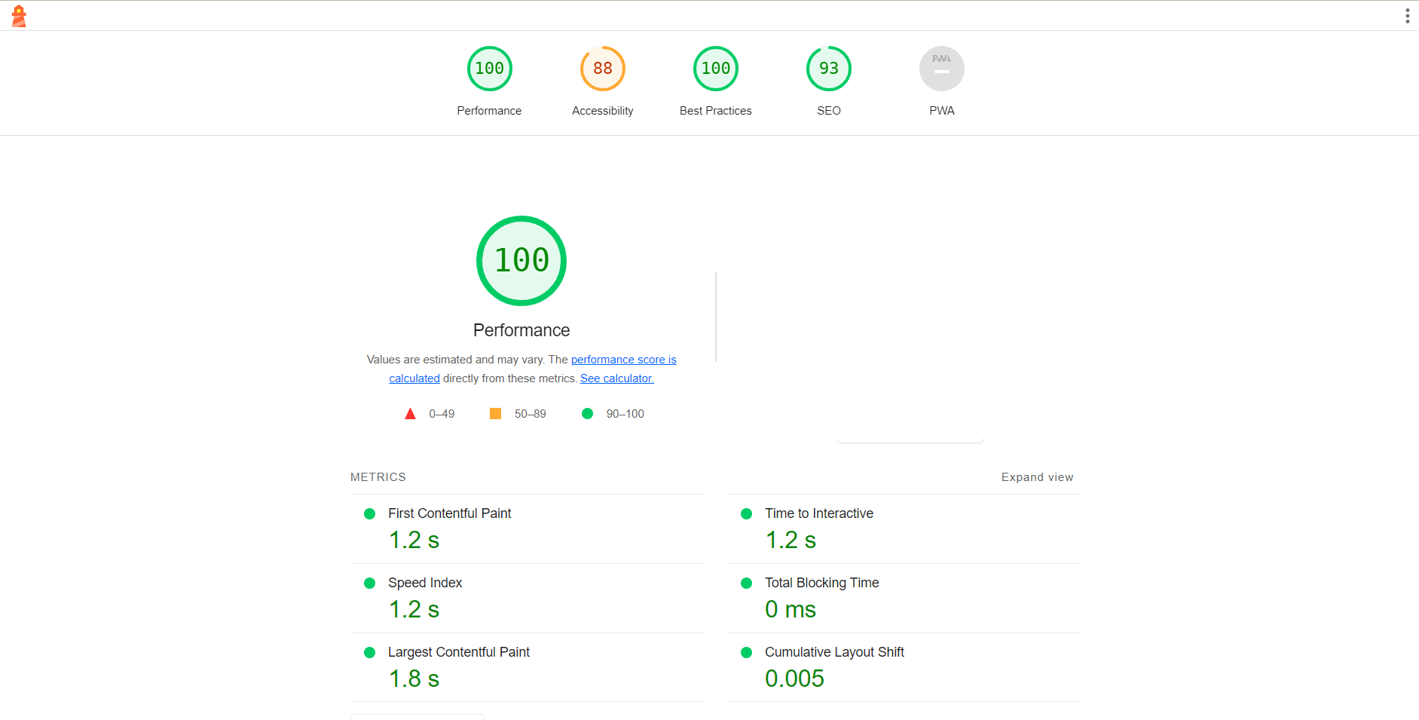Expand the First Contentful Paint metric
Screen dimensions: 1419x720
click(x=528, y=529)
